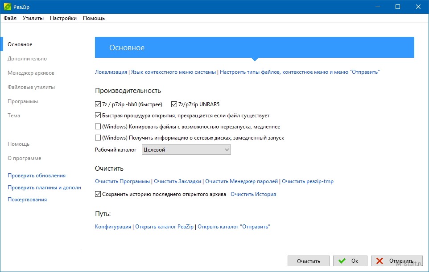
Task: Switch to the Дополнительно settings section
Action: [27, 59]
